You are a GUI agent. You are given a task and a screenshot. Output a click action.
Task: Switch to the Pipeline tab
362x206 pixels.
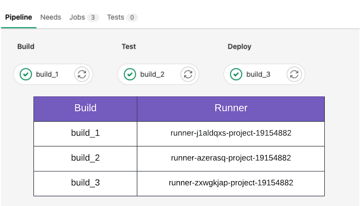click(x=19, y=17)
